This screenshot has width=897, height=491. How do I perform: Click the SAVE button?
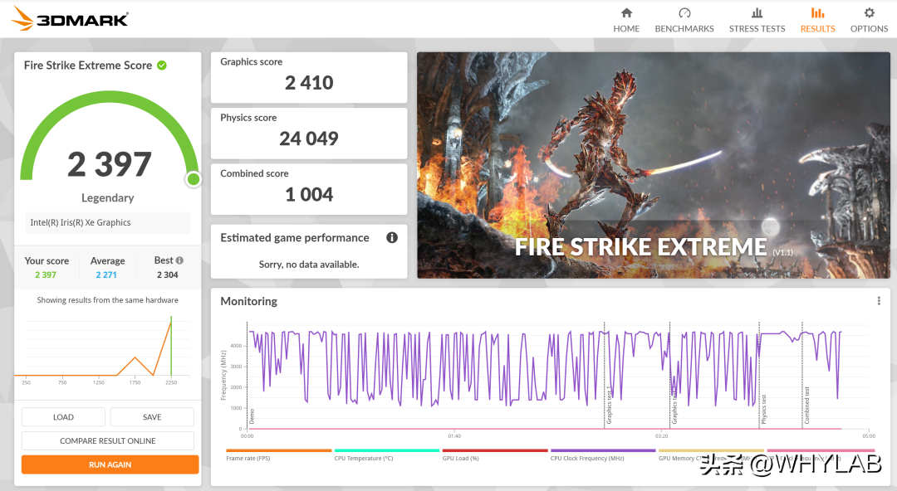coord(152,416)
